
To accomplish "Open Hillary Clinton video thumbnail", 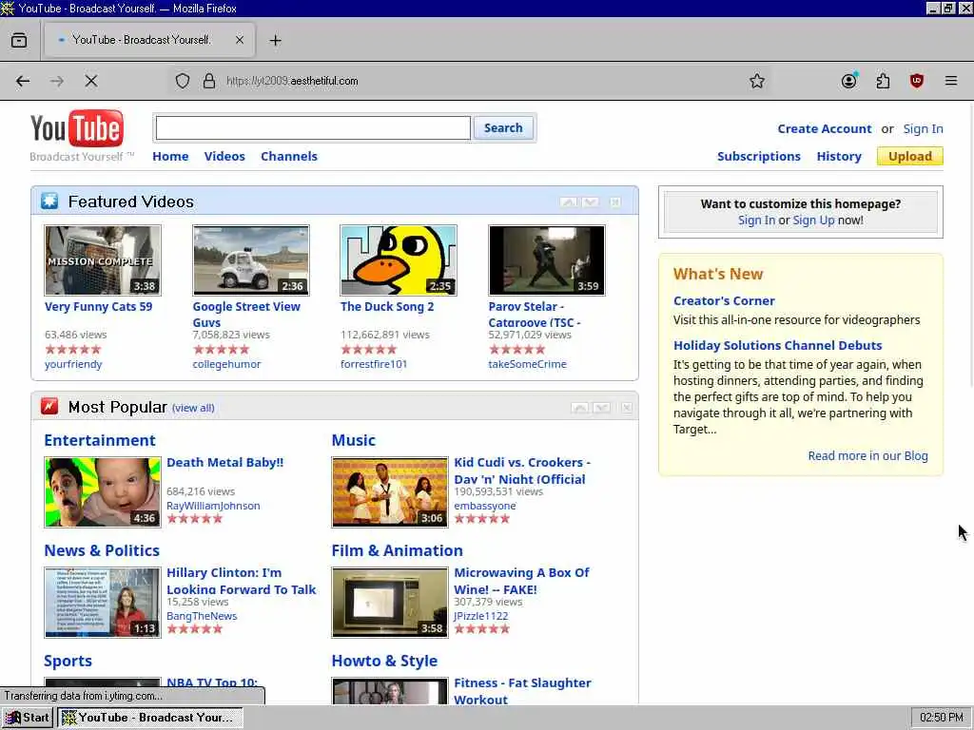I will 103,602.
